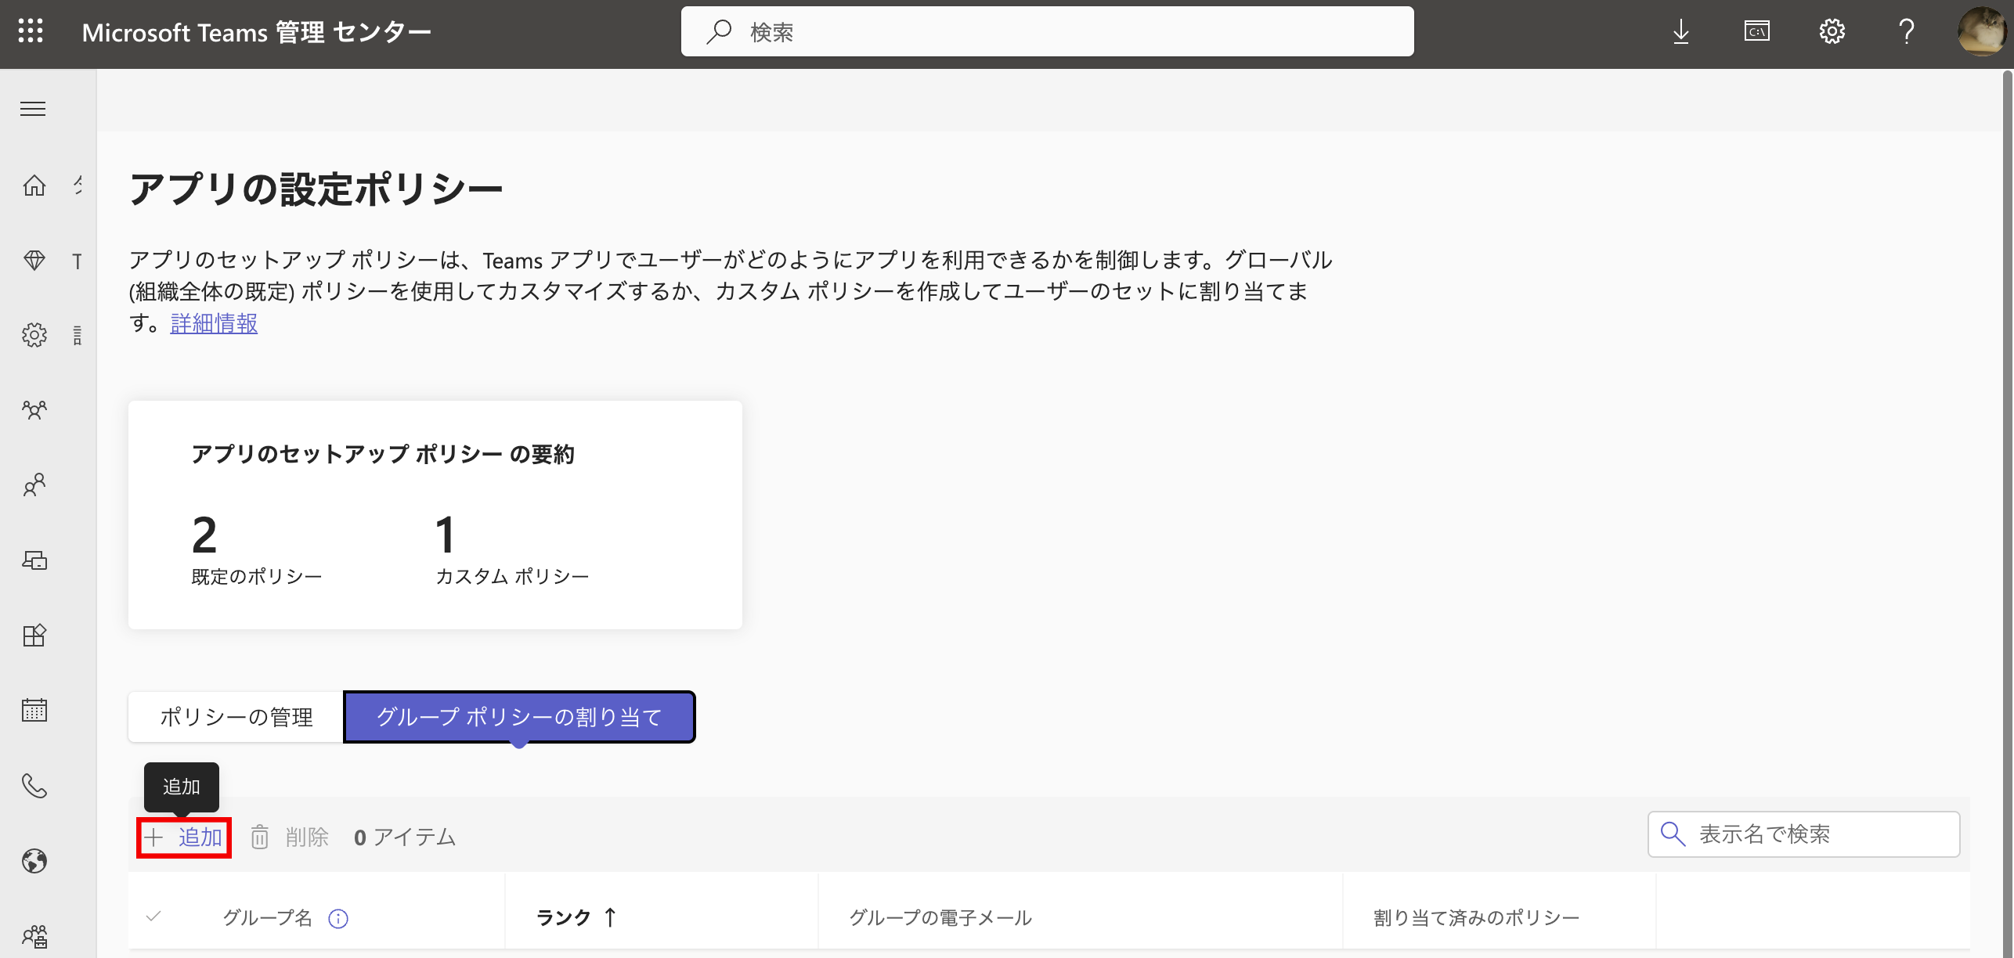
Task: Click Microsoft Teams 管理 センター title
Action: pos(257,32)
